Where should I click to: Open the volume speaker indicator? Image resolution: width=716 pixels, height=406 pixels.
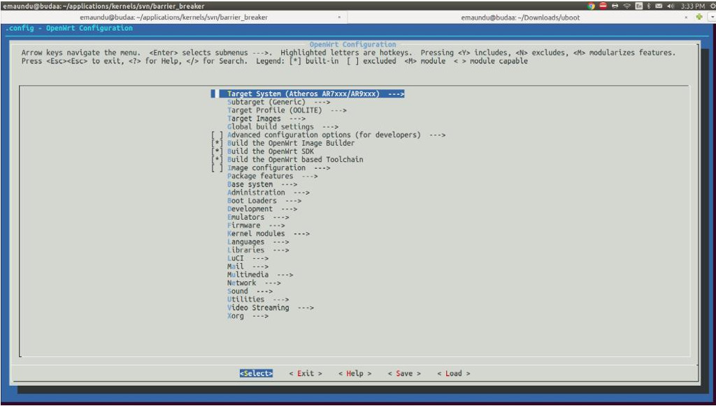point(671,6)
